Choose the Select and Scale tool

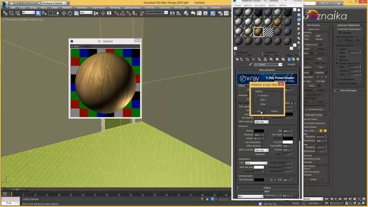pyautogui.click(x=76, y=13)
